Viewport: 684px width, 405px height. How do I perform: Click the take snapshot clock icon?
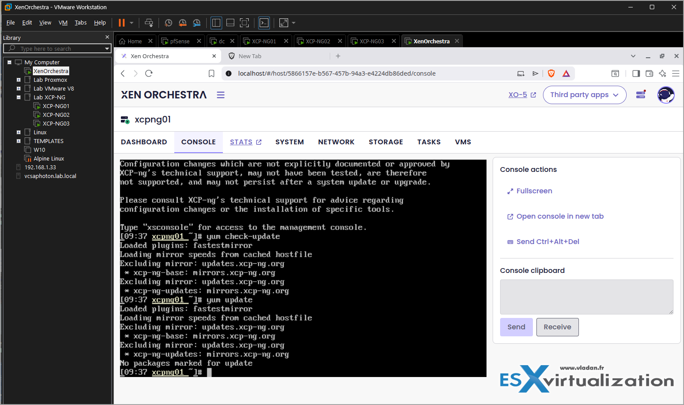(168, 23)
